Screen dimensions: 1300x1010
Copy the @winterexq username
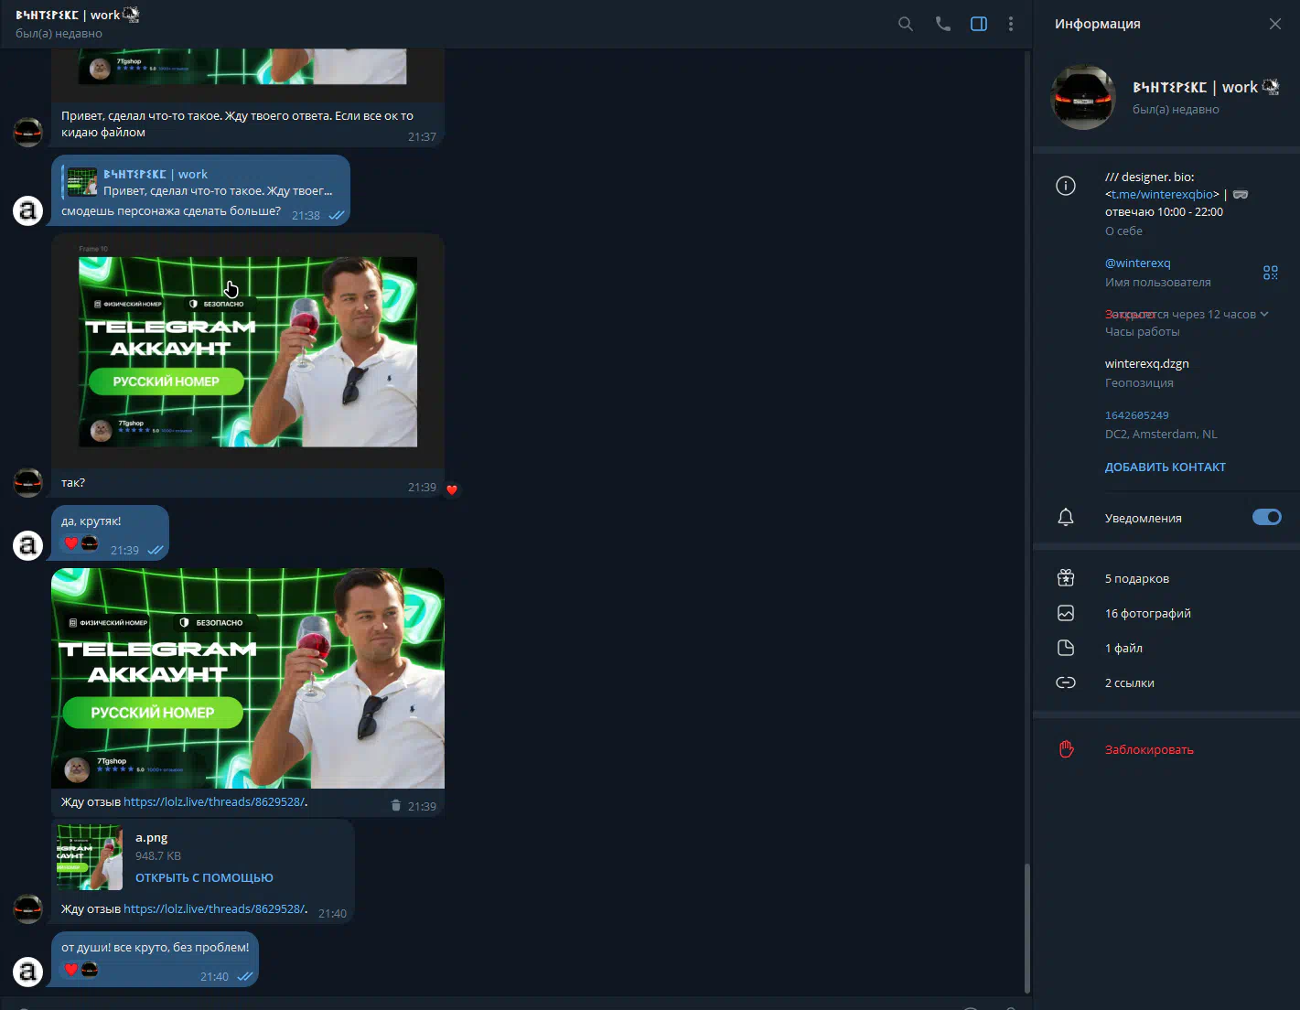1137,263
